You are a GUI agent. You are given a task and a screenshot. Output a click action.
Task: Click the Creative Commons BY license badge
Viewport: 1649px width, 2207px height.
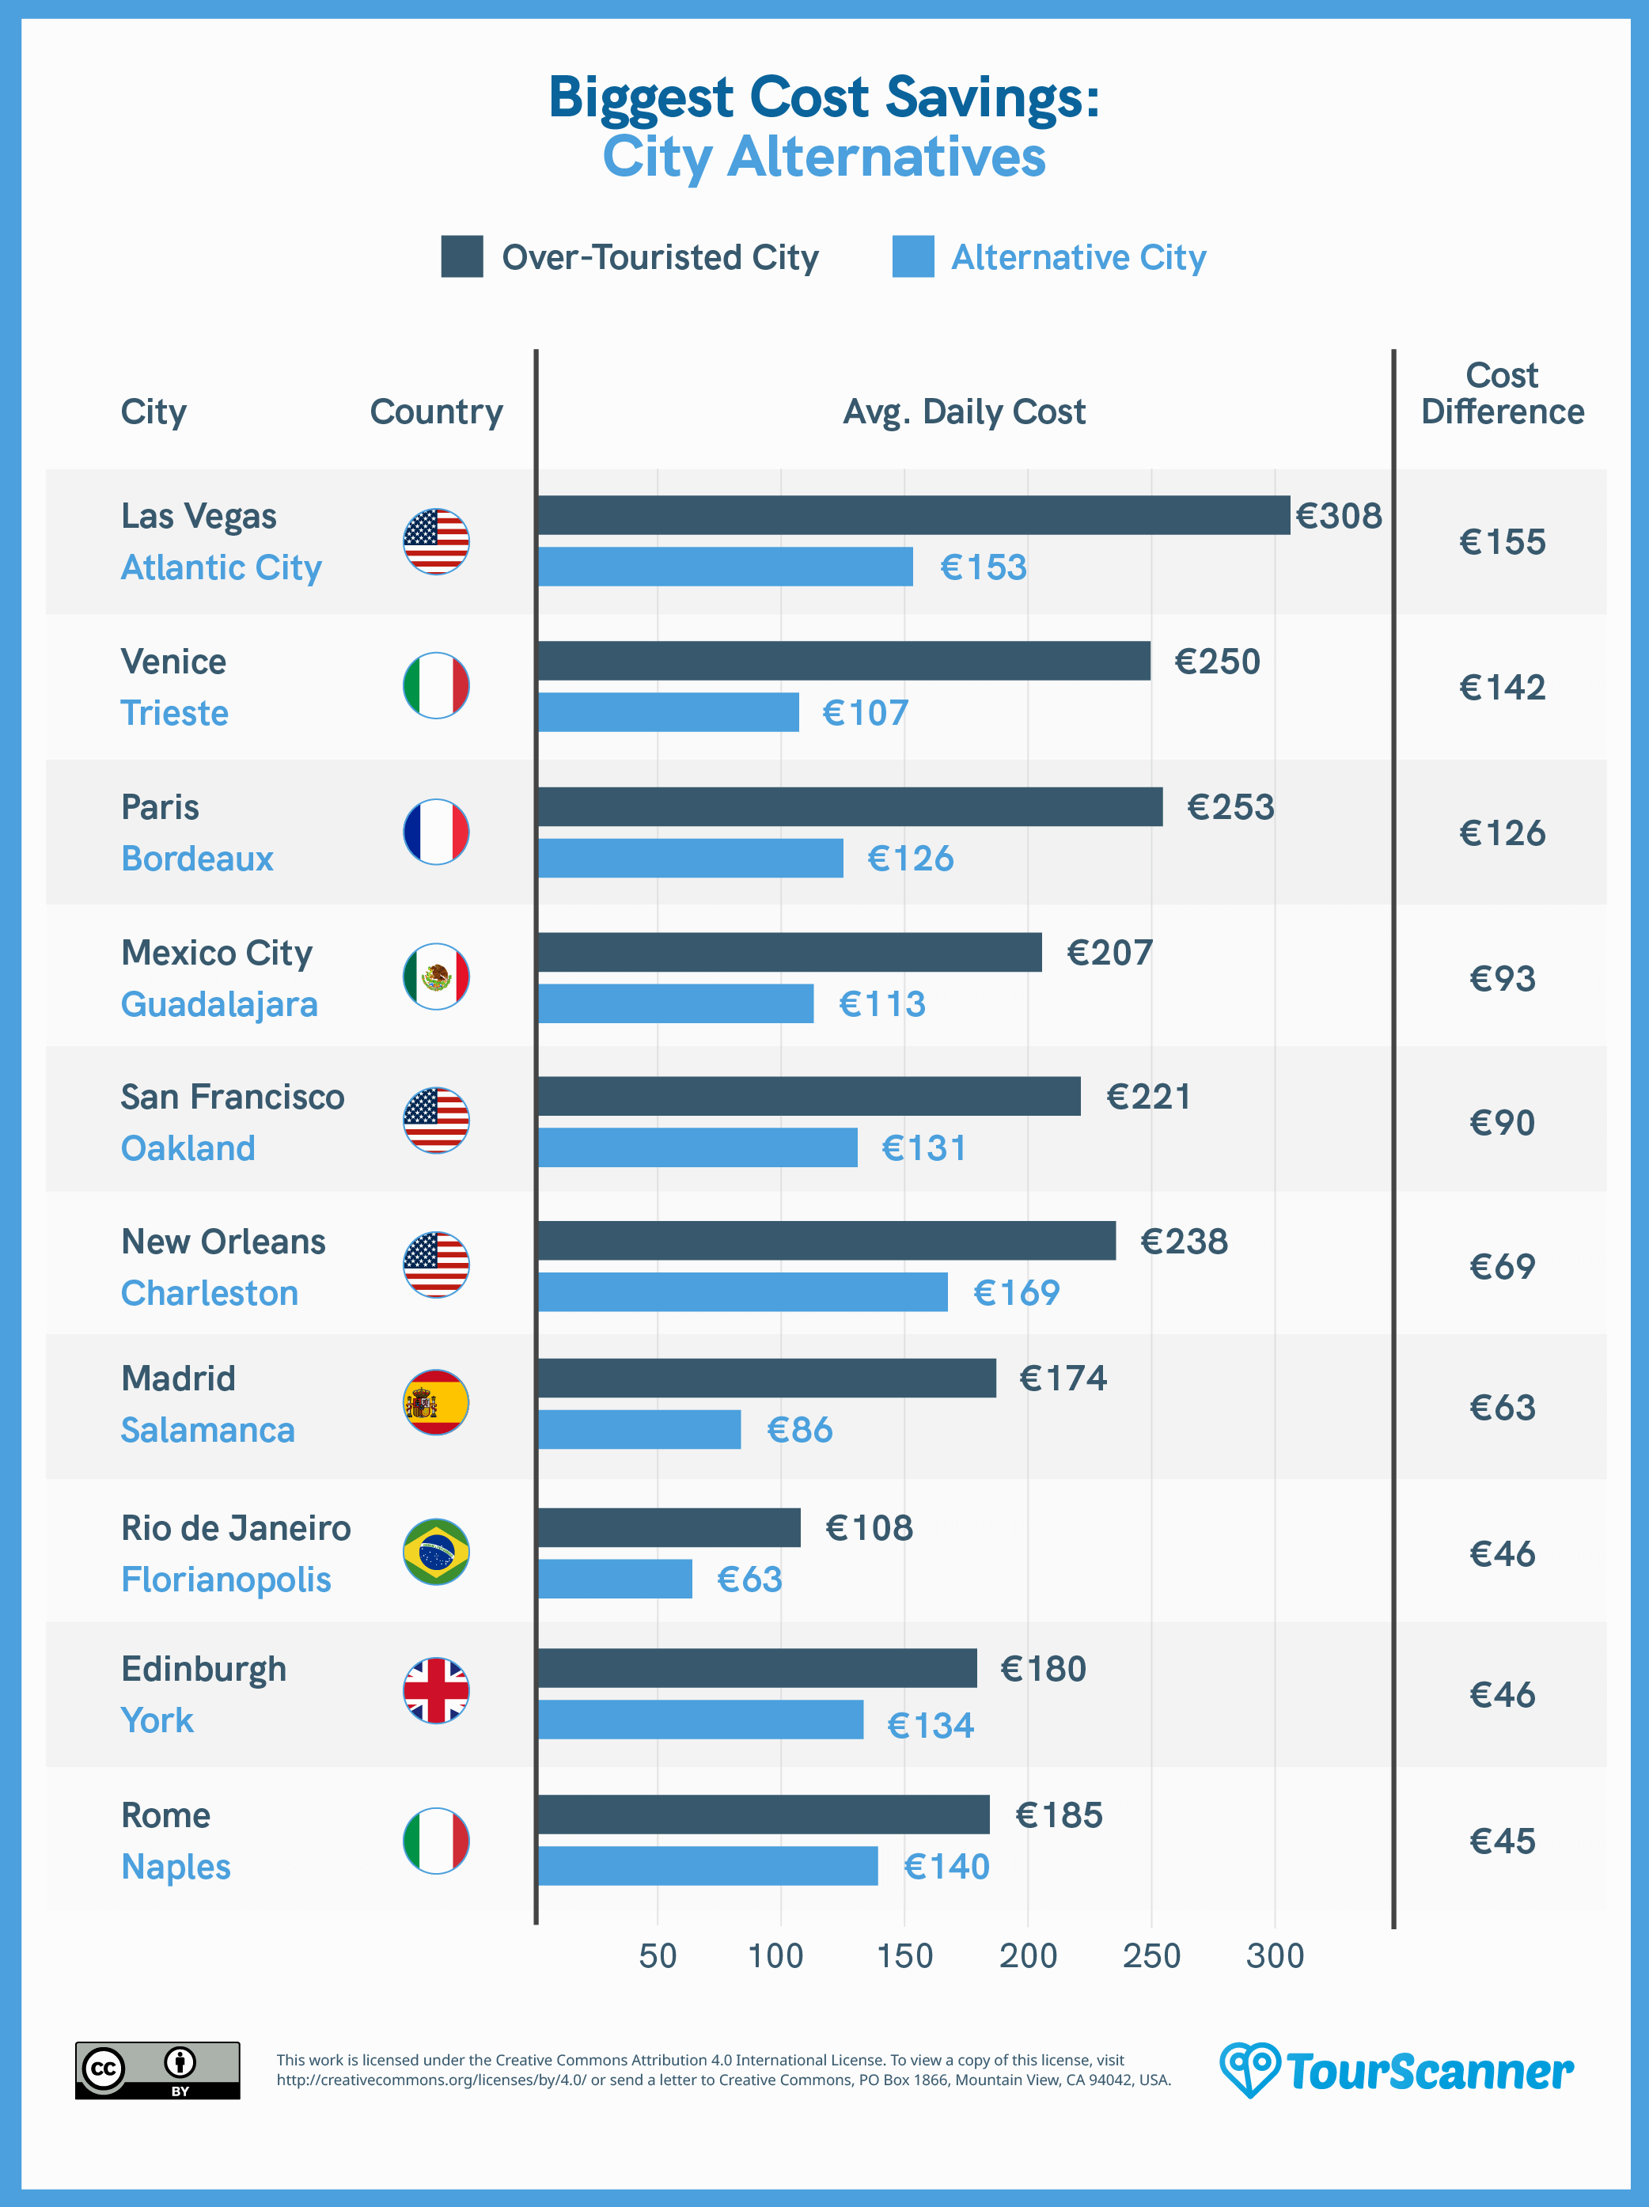pos(157,2070)
